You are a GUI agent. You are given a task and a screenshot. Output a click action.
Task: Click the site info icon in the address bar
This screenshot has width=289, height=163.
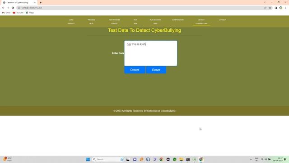19,8
